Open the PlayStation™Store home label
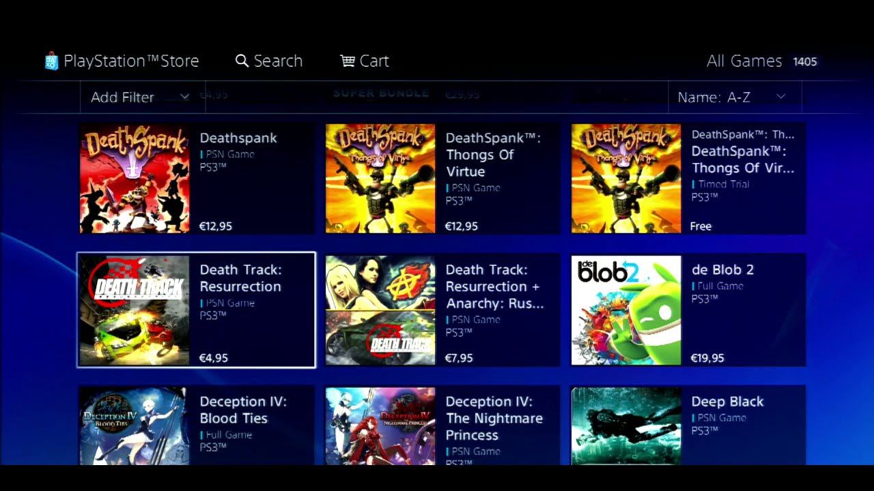 (131, 61)
